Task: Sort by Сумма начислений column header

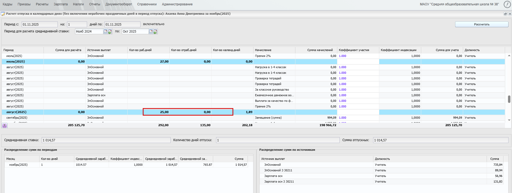Action: (320, 50)
